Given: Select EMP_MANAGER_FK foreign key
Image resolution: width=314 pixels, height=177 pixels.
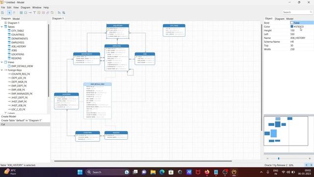Looking at the screenshot, I should coord(22,93).
